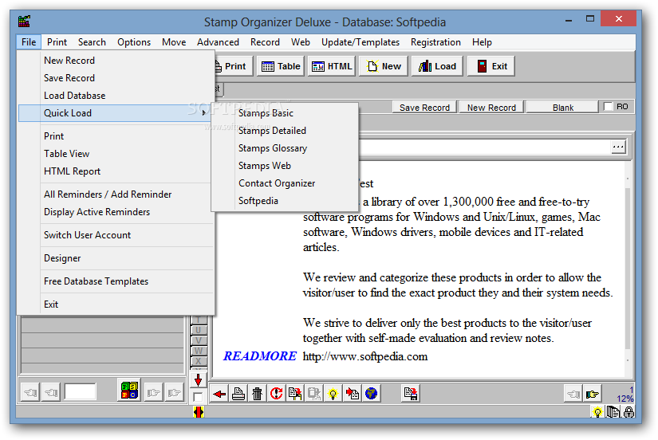The height and width of the screenshot is (440, 658).
Task: Click the status bar light bulb icon
Action: pyautogui.click(x=597, y=413)
